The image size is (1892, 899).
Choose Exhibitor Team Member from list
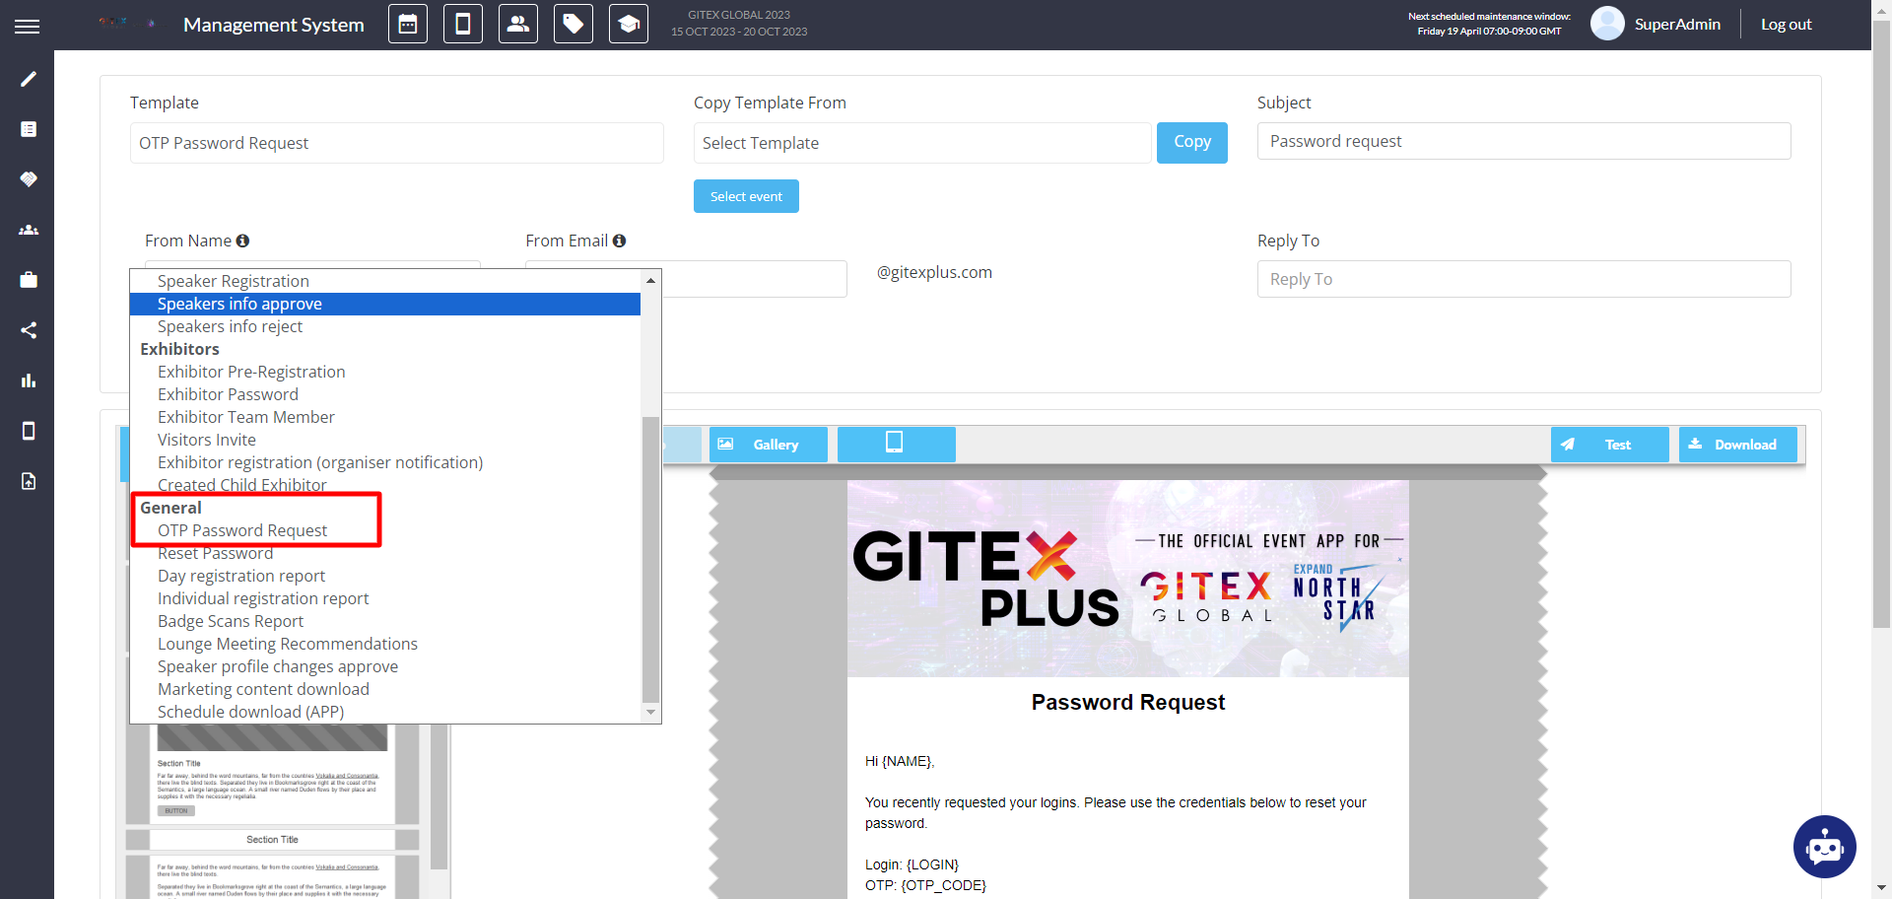[246, 417]
